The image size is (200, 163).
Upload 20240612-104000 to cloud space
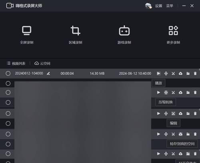[x=180, y=73]
